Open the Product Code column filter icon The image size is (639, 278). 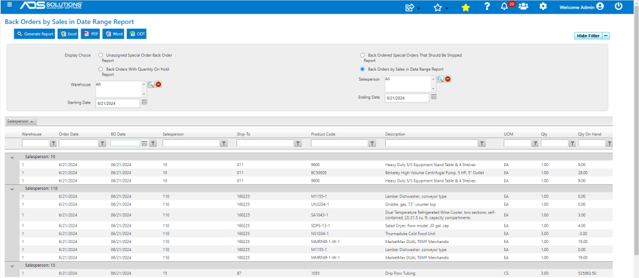tap(372, 143)
